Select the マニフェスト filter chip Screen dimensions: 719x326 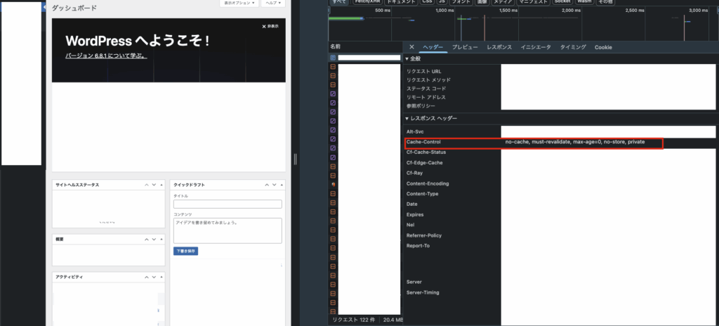(x=533, y=2)
